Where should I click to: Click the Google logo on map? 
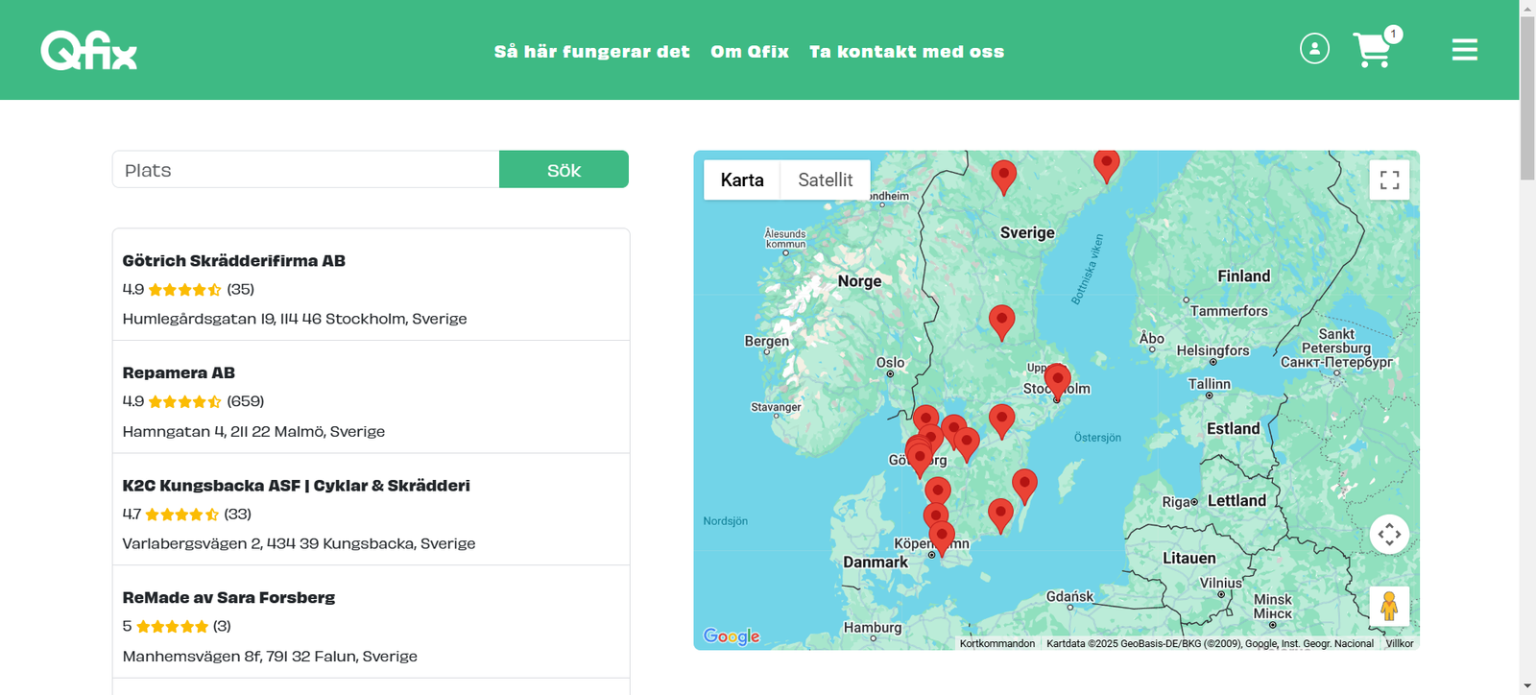tap(732, 635)
